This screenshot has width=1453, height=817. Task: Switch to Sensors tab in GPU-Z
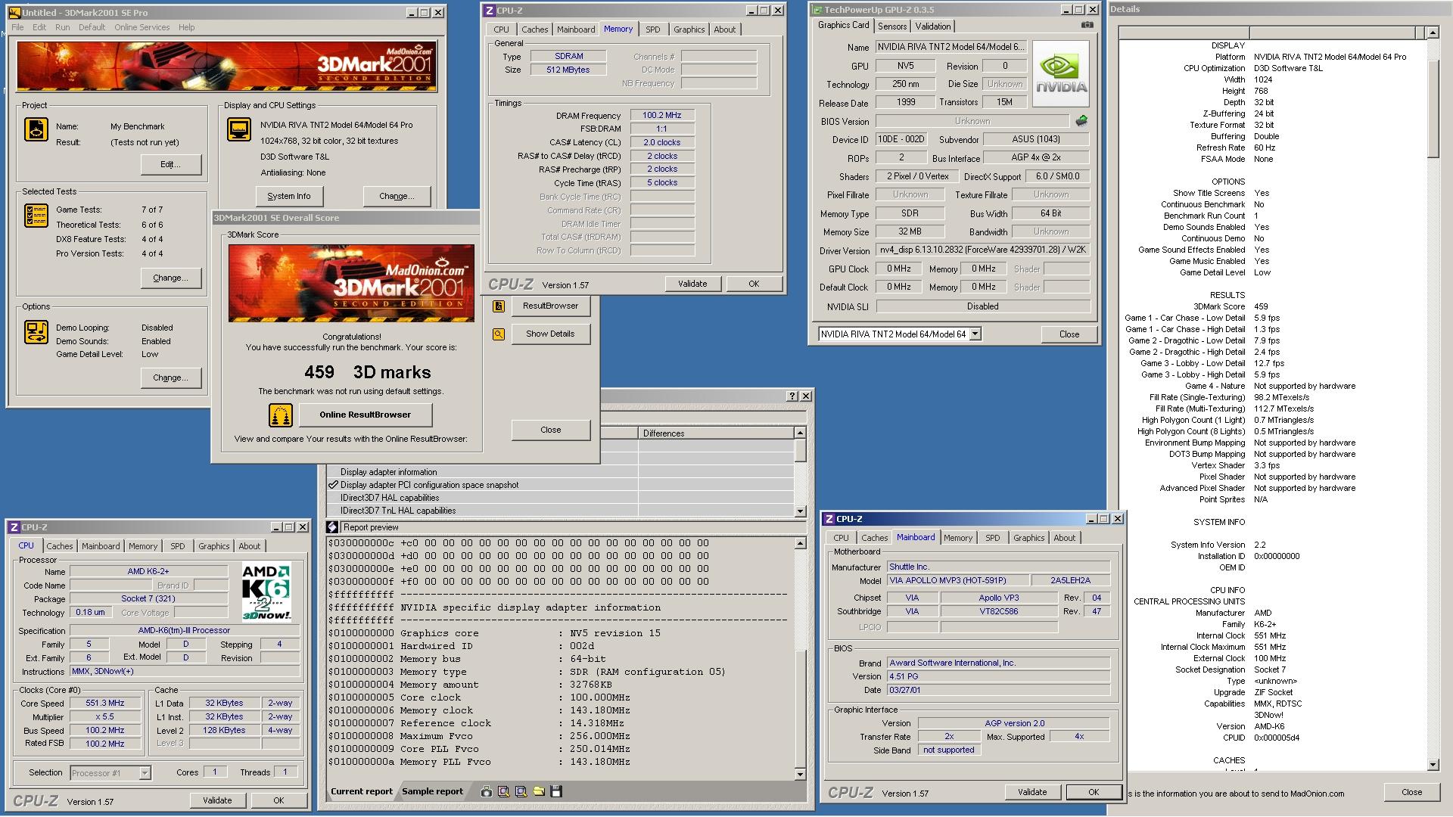(x=892, y=26)
